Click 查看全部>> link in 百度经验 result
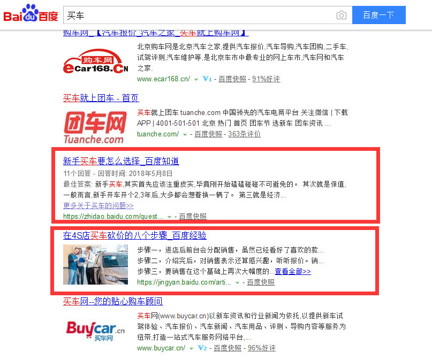The height and width of the screenshot is (360, 432). [x=293, y=271]
